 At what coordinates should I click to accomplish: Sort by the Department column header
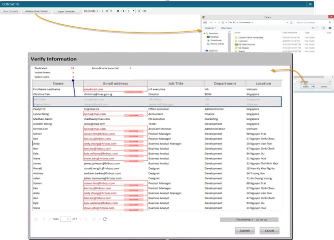[x=225, y=84]
